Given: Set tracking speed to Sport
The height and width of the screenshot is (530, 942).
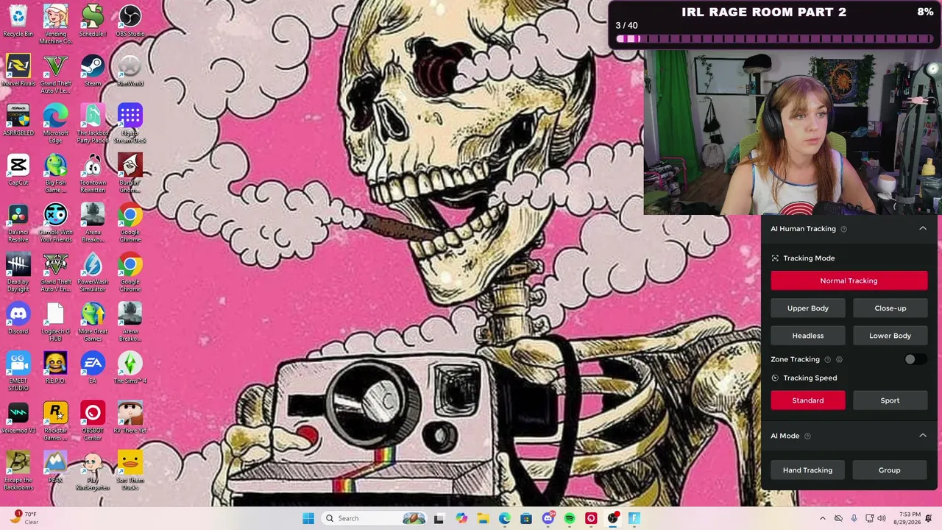Looking at the screenshot, I should click(x=890, y=400).
